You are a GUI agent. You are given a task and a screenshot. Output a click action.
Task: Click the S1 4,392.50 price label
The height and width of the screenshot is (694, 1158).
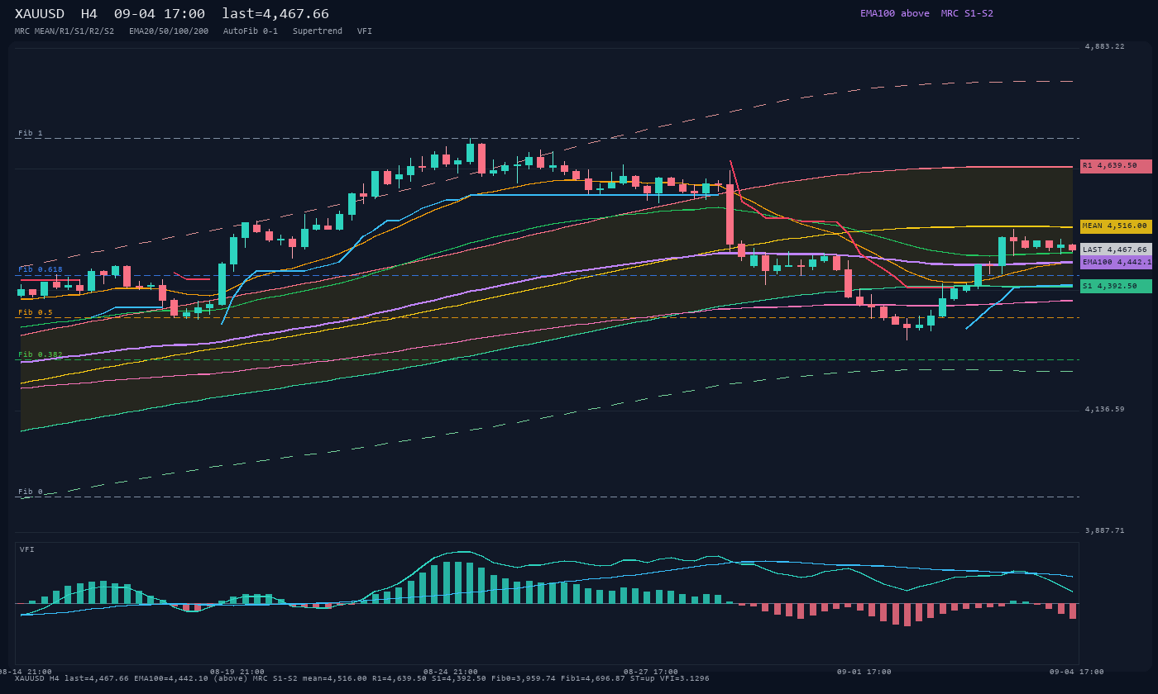(1116, 286)
